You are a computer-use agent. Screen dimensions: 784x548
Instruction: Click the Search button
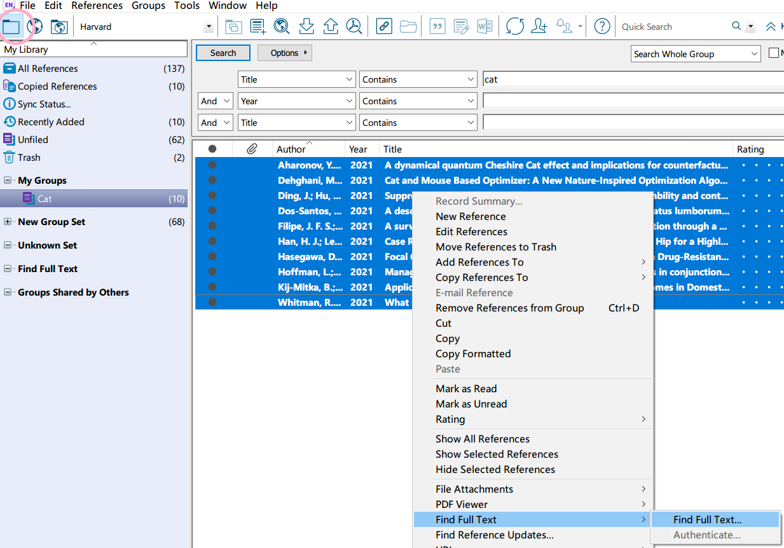click(x=223, y=53)
